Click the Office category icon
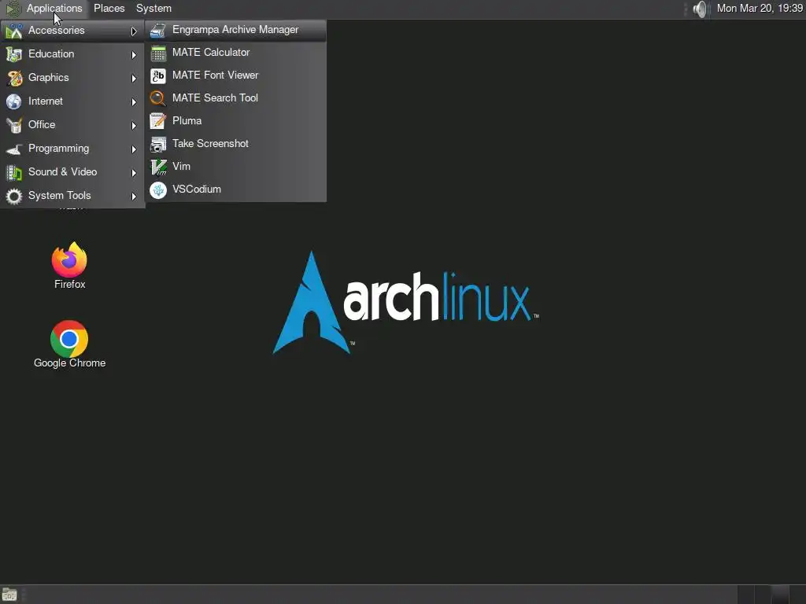 pyautogui.click(x=14, y=125)
